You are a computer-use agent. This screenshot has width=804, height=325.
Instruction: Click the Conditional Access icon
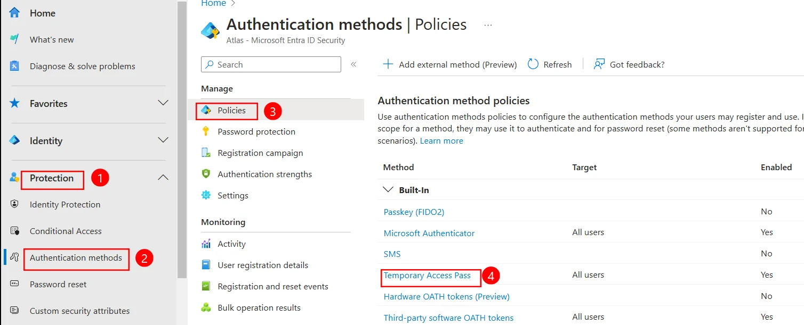pyautogui.click(x=14, y=231)
